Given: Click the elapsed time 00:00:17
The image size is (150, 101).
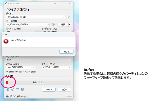Looking at the screenshot, I should (68, 97).
